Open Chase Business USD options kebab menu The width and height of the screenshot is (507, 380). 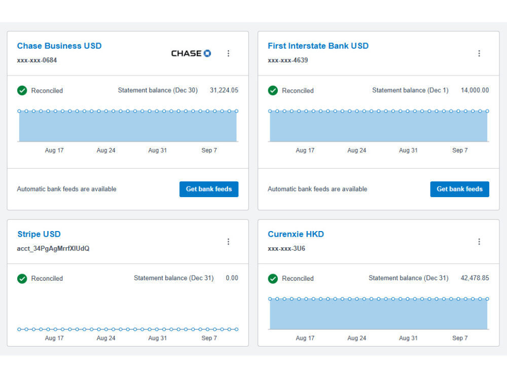[x=228, y=53]
